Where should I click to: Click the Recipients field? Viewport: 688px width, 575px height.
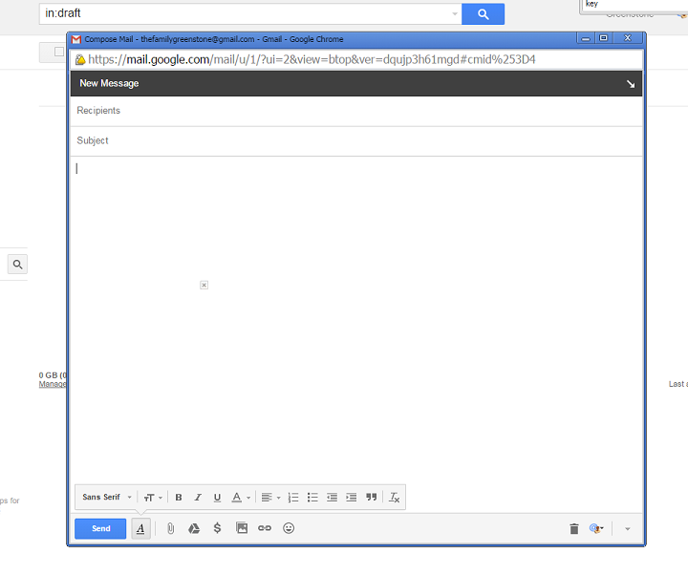[355, 111]
